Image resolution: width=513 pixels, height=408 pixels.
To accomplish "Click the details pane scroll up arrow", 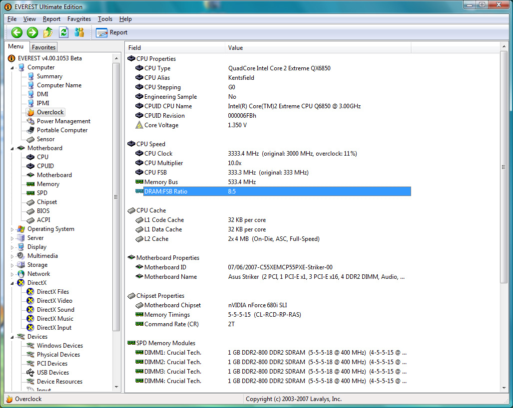I will click(504, 47).
